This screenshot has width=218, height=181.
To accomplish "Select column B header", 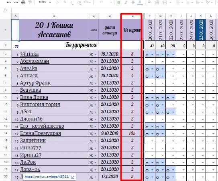I will (54, 16).
